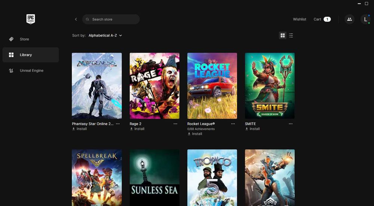This screenshot has height=206, width=374.
Task: Click the Epic Games logo
Action: [x=31, y=19]
